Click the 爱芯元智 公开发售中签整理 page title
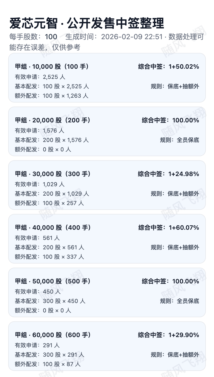The image size is (214, 377). pyautogui.click(x=87, y=23)
